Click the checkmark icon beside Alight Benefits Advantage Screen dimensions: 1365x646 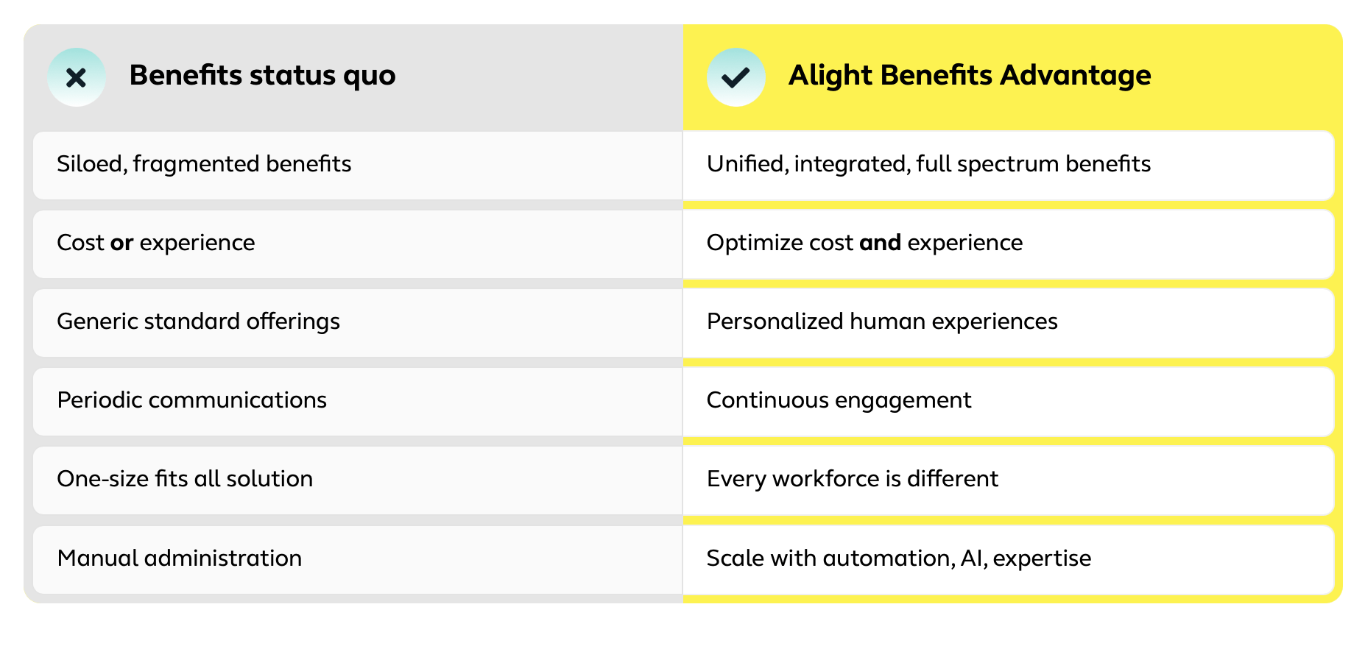pos(736,77)
